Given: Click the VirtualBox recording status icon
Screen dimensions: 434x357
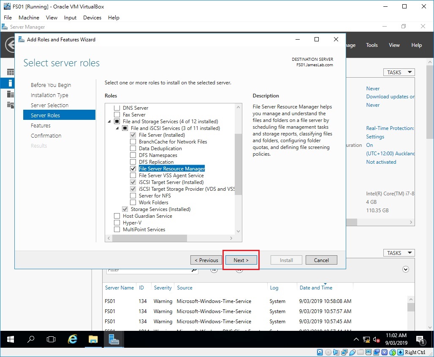Looking at the screenshot, I should coord(377,352).
